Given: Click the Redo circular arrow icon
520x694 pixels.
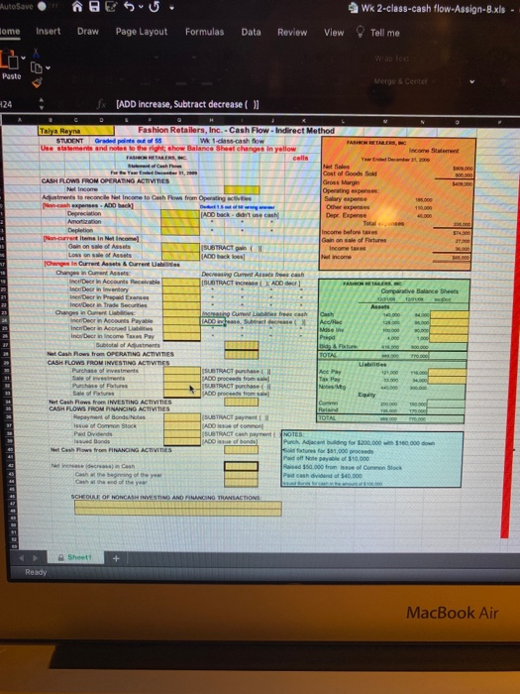Looking at the screenshot, I should [154, 8].
